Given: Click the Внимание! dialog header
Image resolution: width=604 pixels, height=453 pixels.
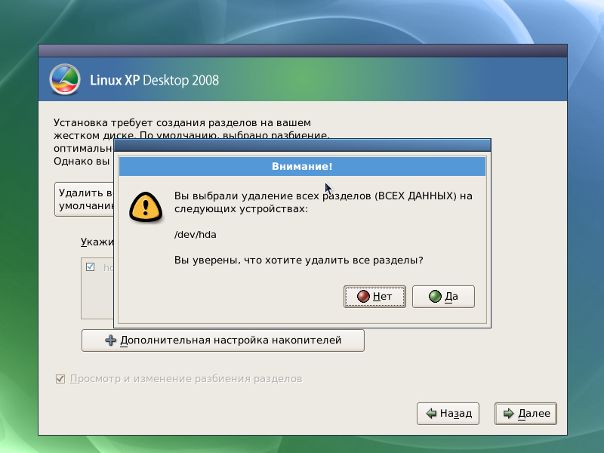Looking at the screenshot, I should point(302,166).
